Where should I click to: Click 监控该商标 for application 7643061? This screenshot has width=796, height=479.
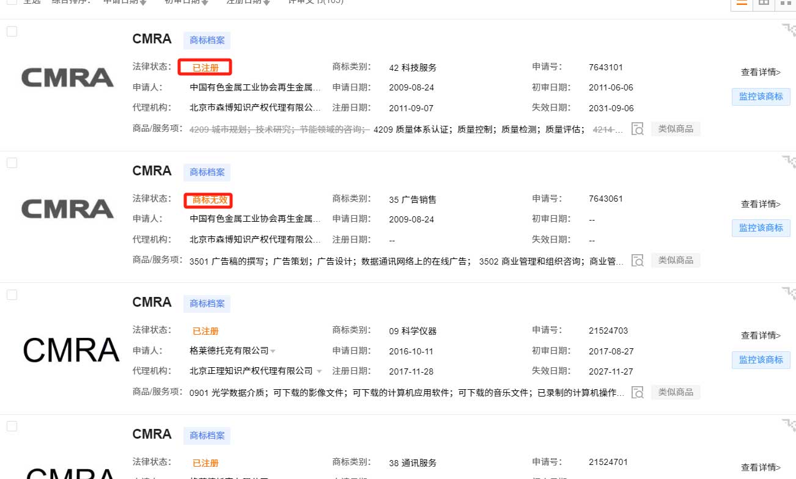coord(761,228)
